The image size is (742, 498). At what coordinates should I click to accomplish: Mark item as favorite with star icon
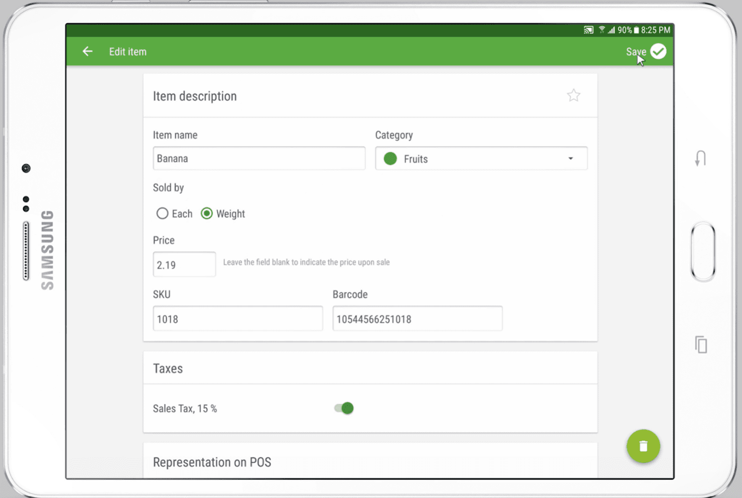coord(573,95)
